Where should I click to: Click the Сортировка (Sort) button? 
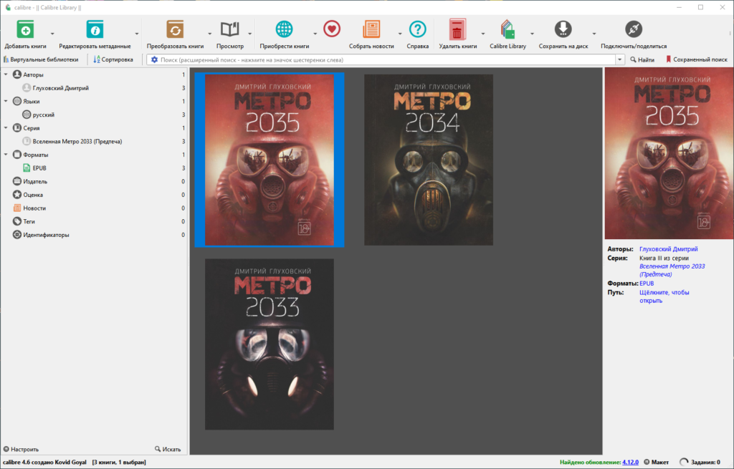[x=113, y=60]
